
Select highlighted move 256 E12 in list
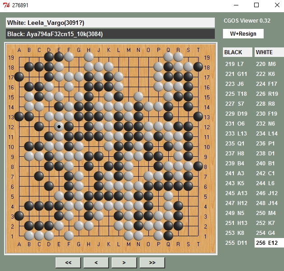[269, 243]
